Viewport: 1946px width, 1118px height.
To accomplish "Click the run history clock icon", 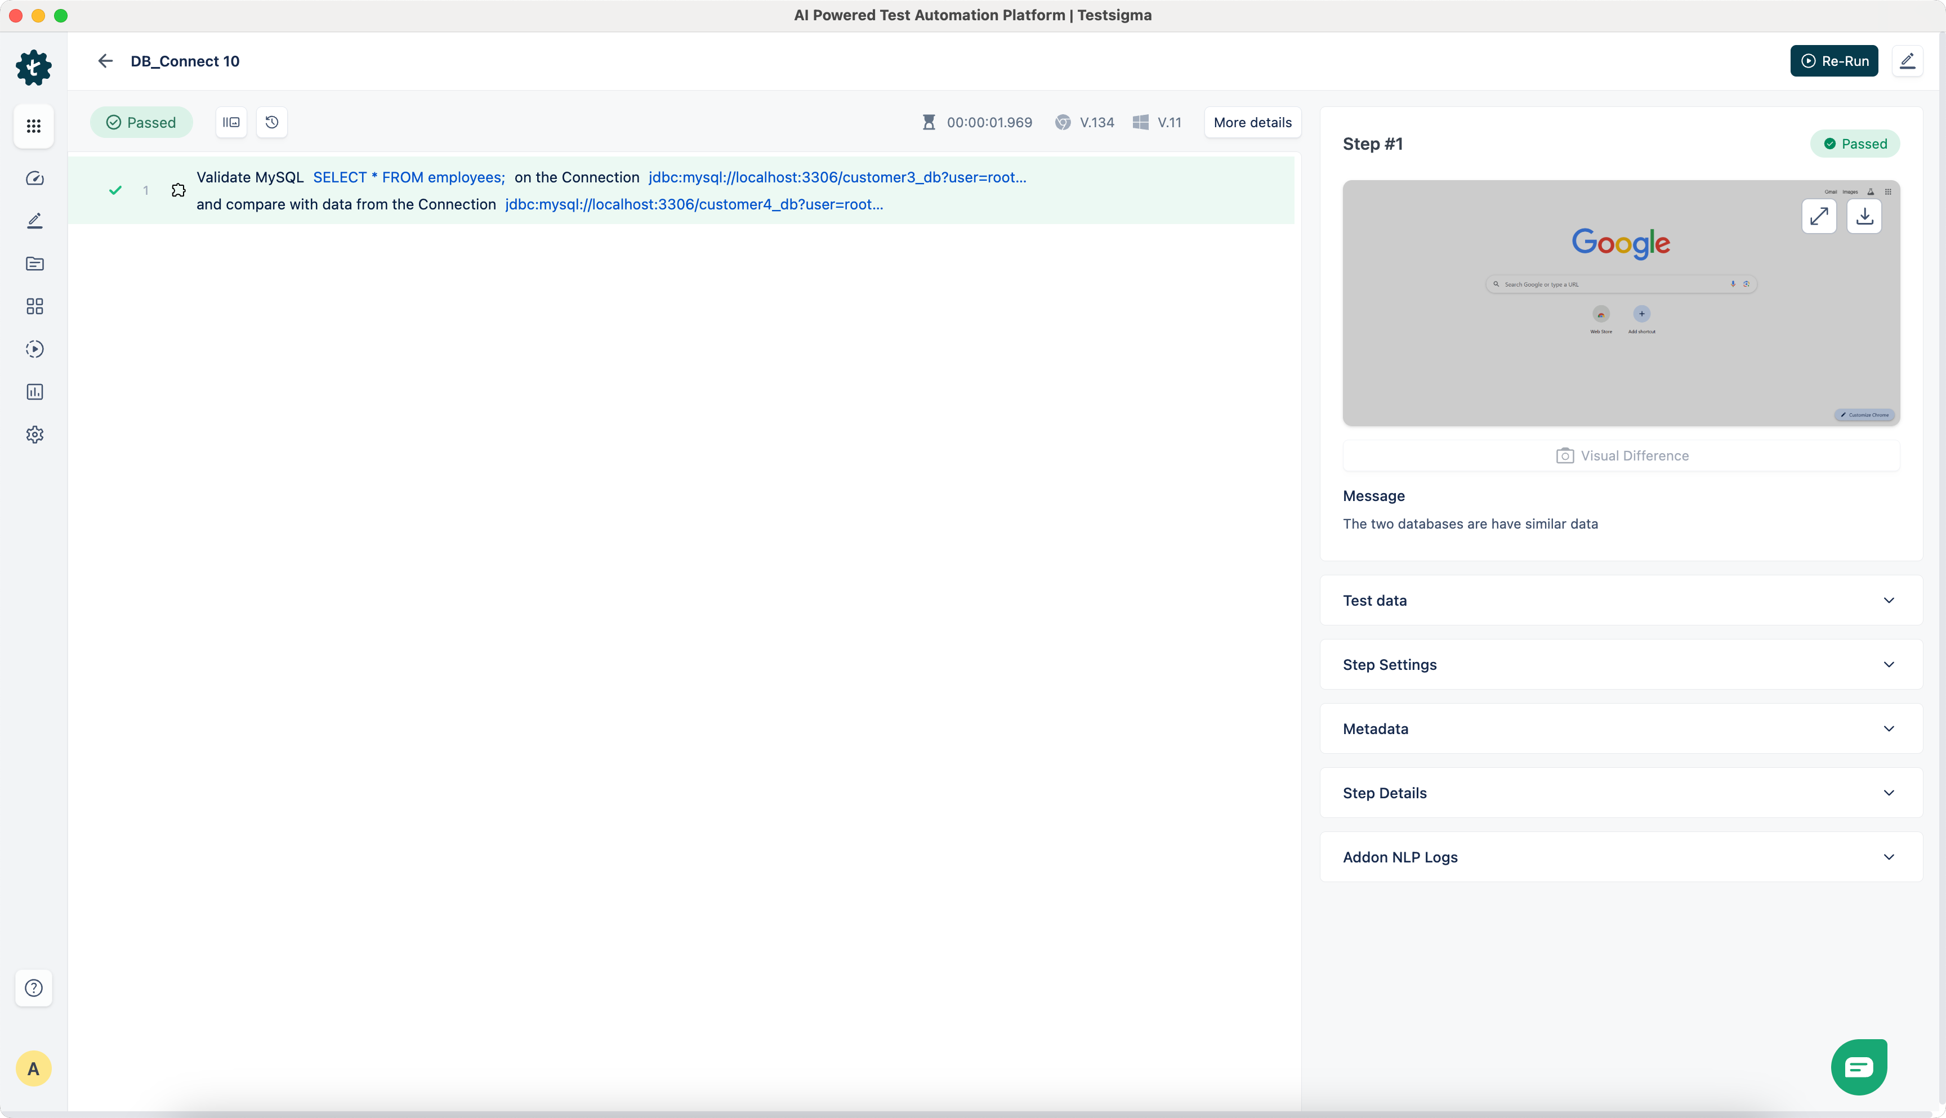I will pyautogui.click(x=272, y=122).
